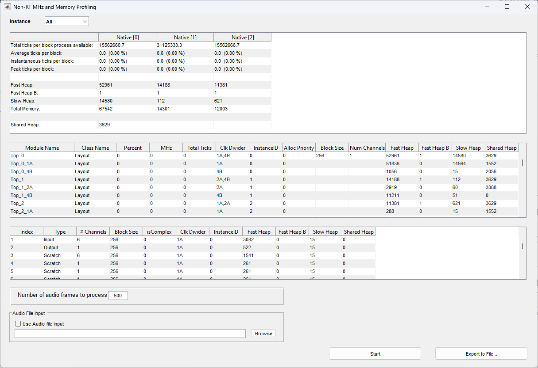Enable the Use Audio file input checkbox
Screen dimensions: 538x368
tap(18, 323)
